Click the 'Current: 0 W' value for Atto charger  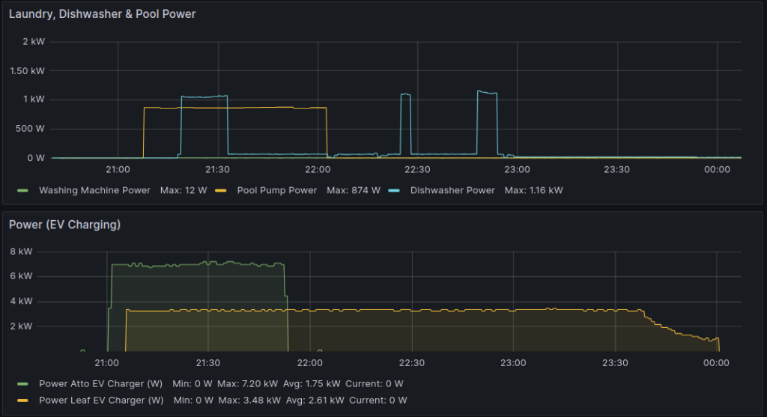[375, 384]
